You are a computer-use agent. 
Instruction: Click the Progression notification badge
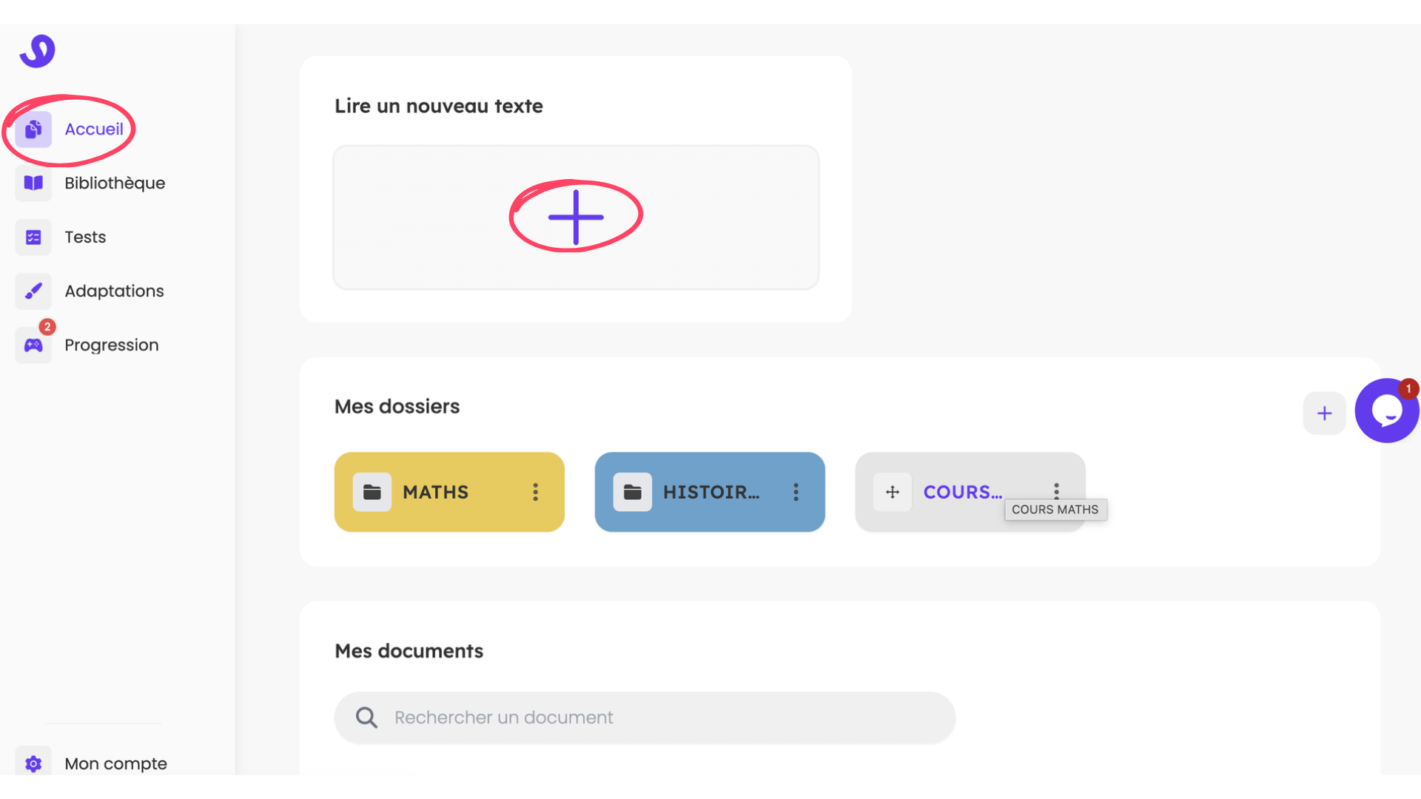47,327
